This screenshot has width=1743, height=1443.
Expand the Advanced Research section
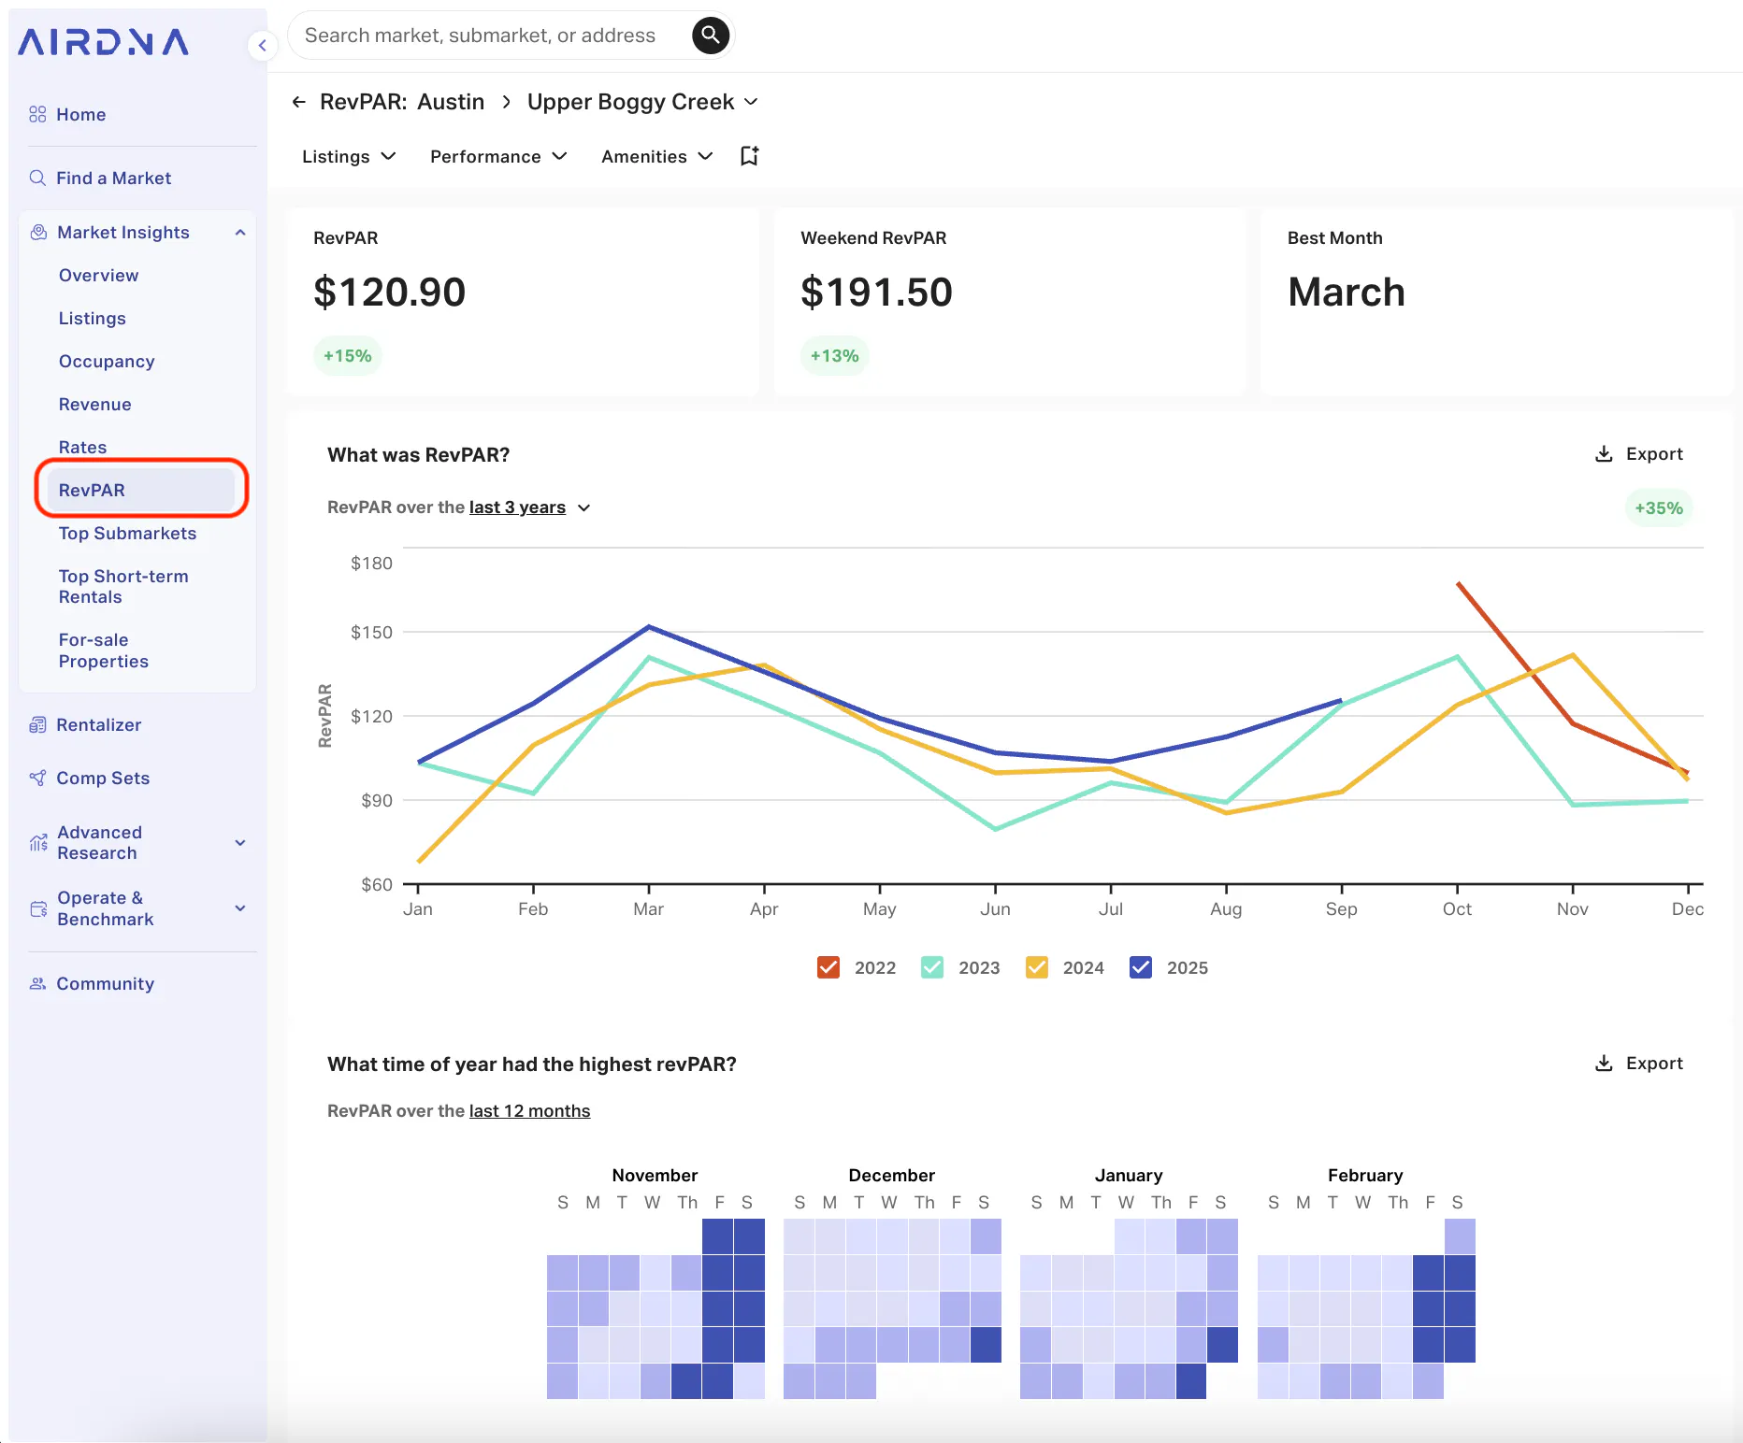click(x=240, y=842)
